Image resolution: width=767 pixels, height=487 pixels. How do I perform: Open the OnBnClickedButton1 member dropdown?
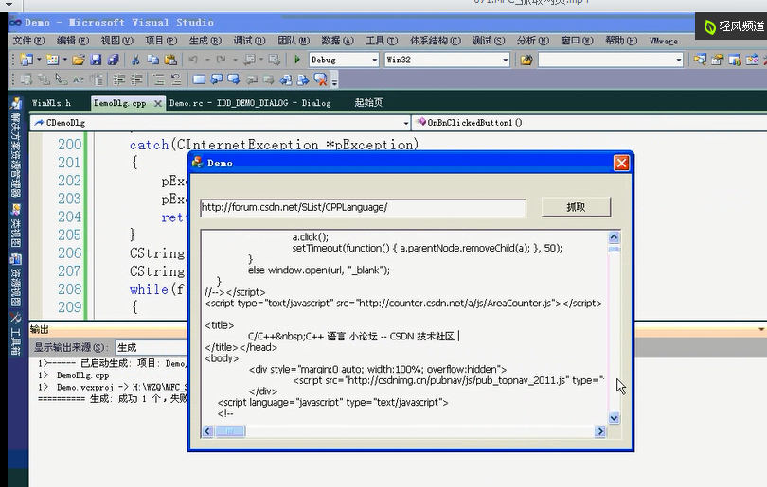[590, 123]
